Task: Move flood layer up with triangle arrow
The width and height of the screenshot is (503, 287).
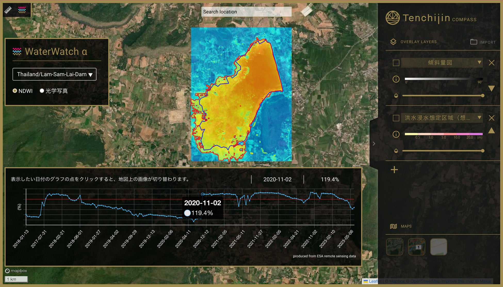Action: [491, 130]
